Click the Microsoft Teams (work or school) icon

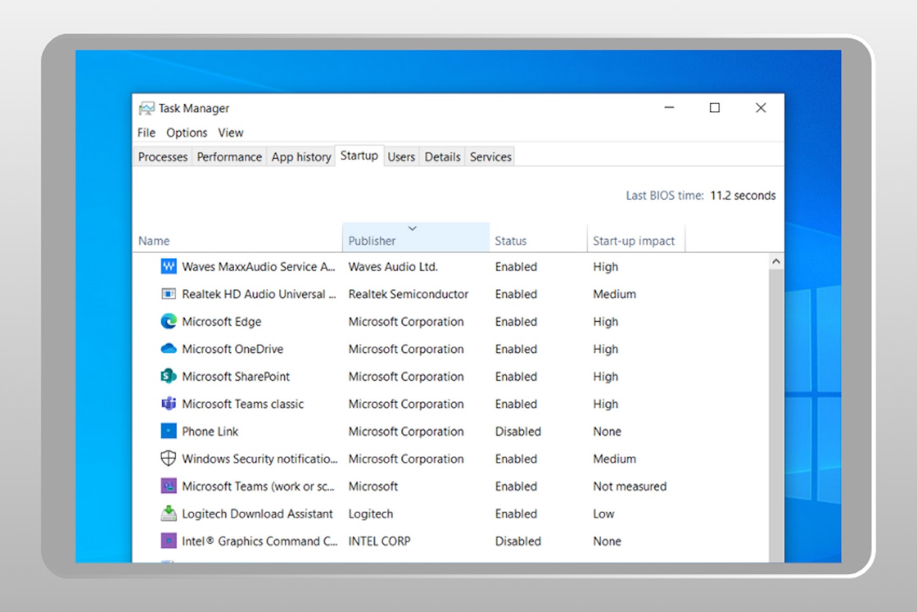click(168, 486)
